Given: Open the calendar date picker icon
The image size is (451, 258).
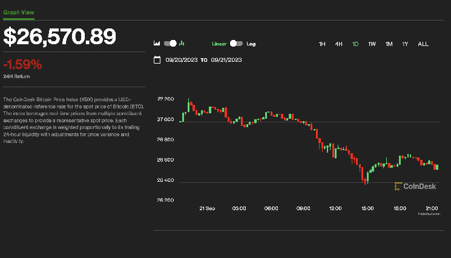Looking at the screenshot, I should pos(157,60).
